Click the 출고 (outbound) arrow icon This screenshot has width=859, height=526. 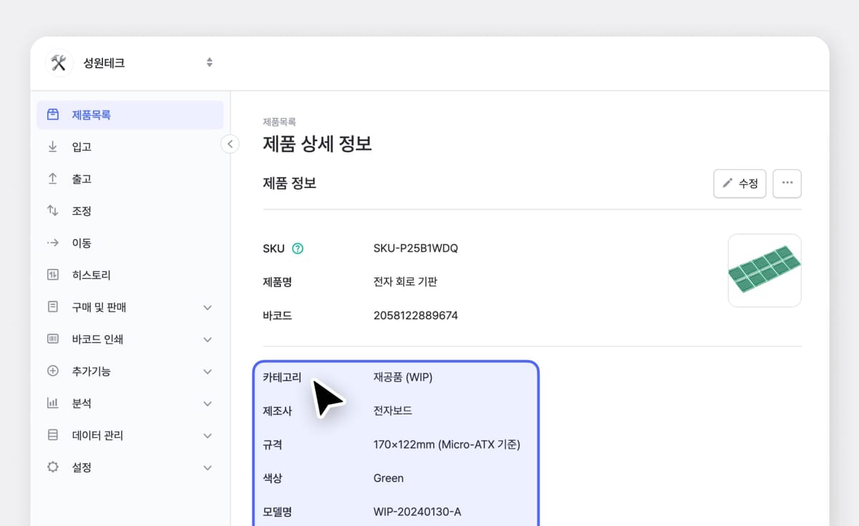click(52, 179)
